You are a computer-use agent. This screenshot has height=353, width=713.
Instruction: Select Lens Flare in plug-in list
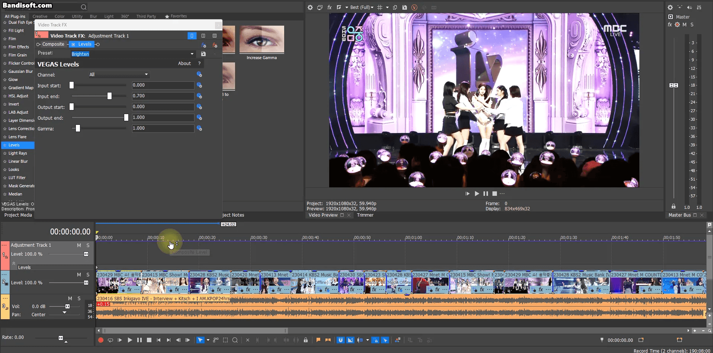point(17,137)
